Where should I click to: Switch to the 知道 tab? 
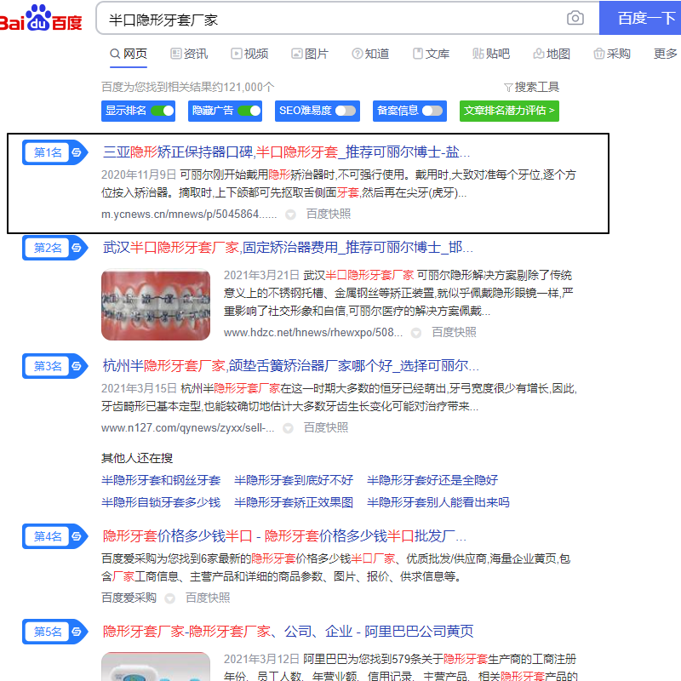coord(370,54)
